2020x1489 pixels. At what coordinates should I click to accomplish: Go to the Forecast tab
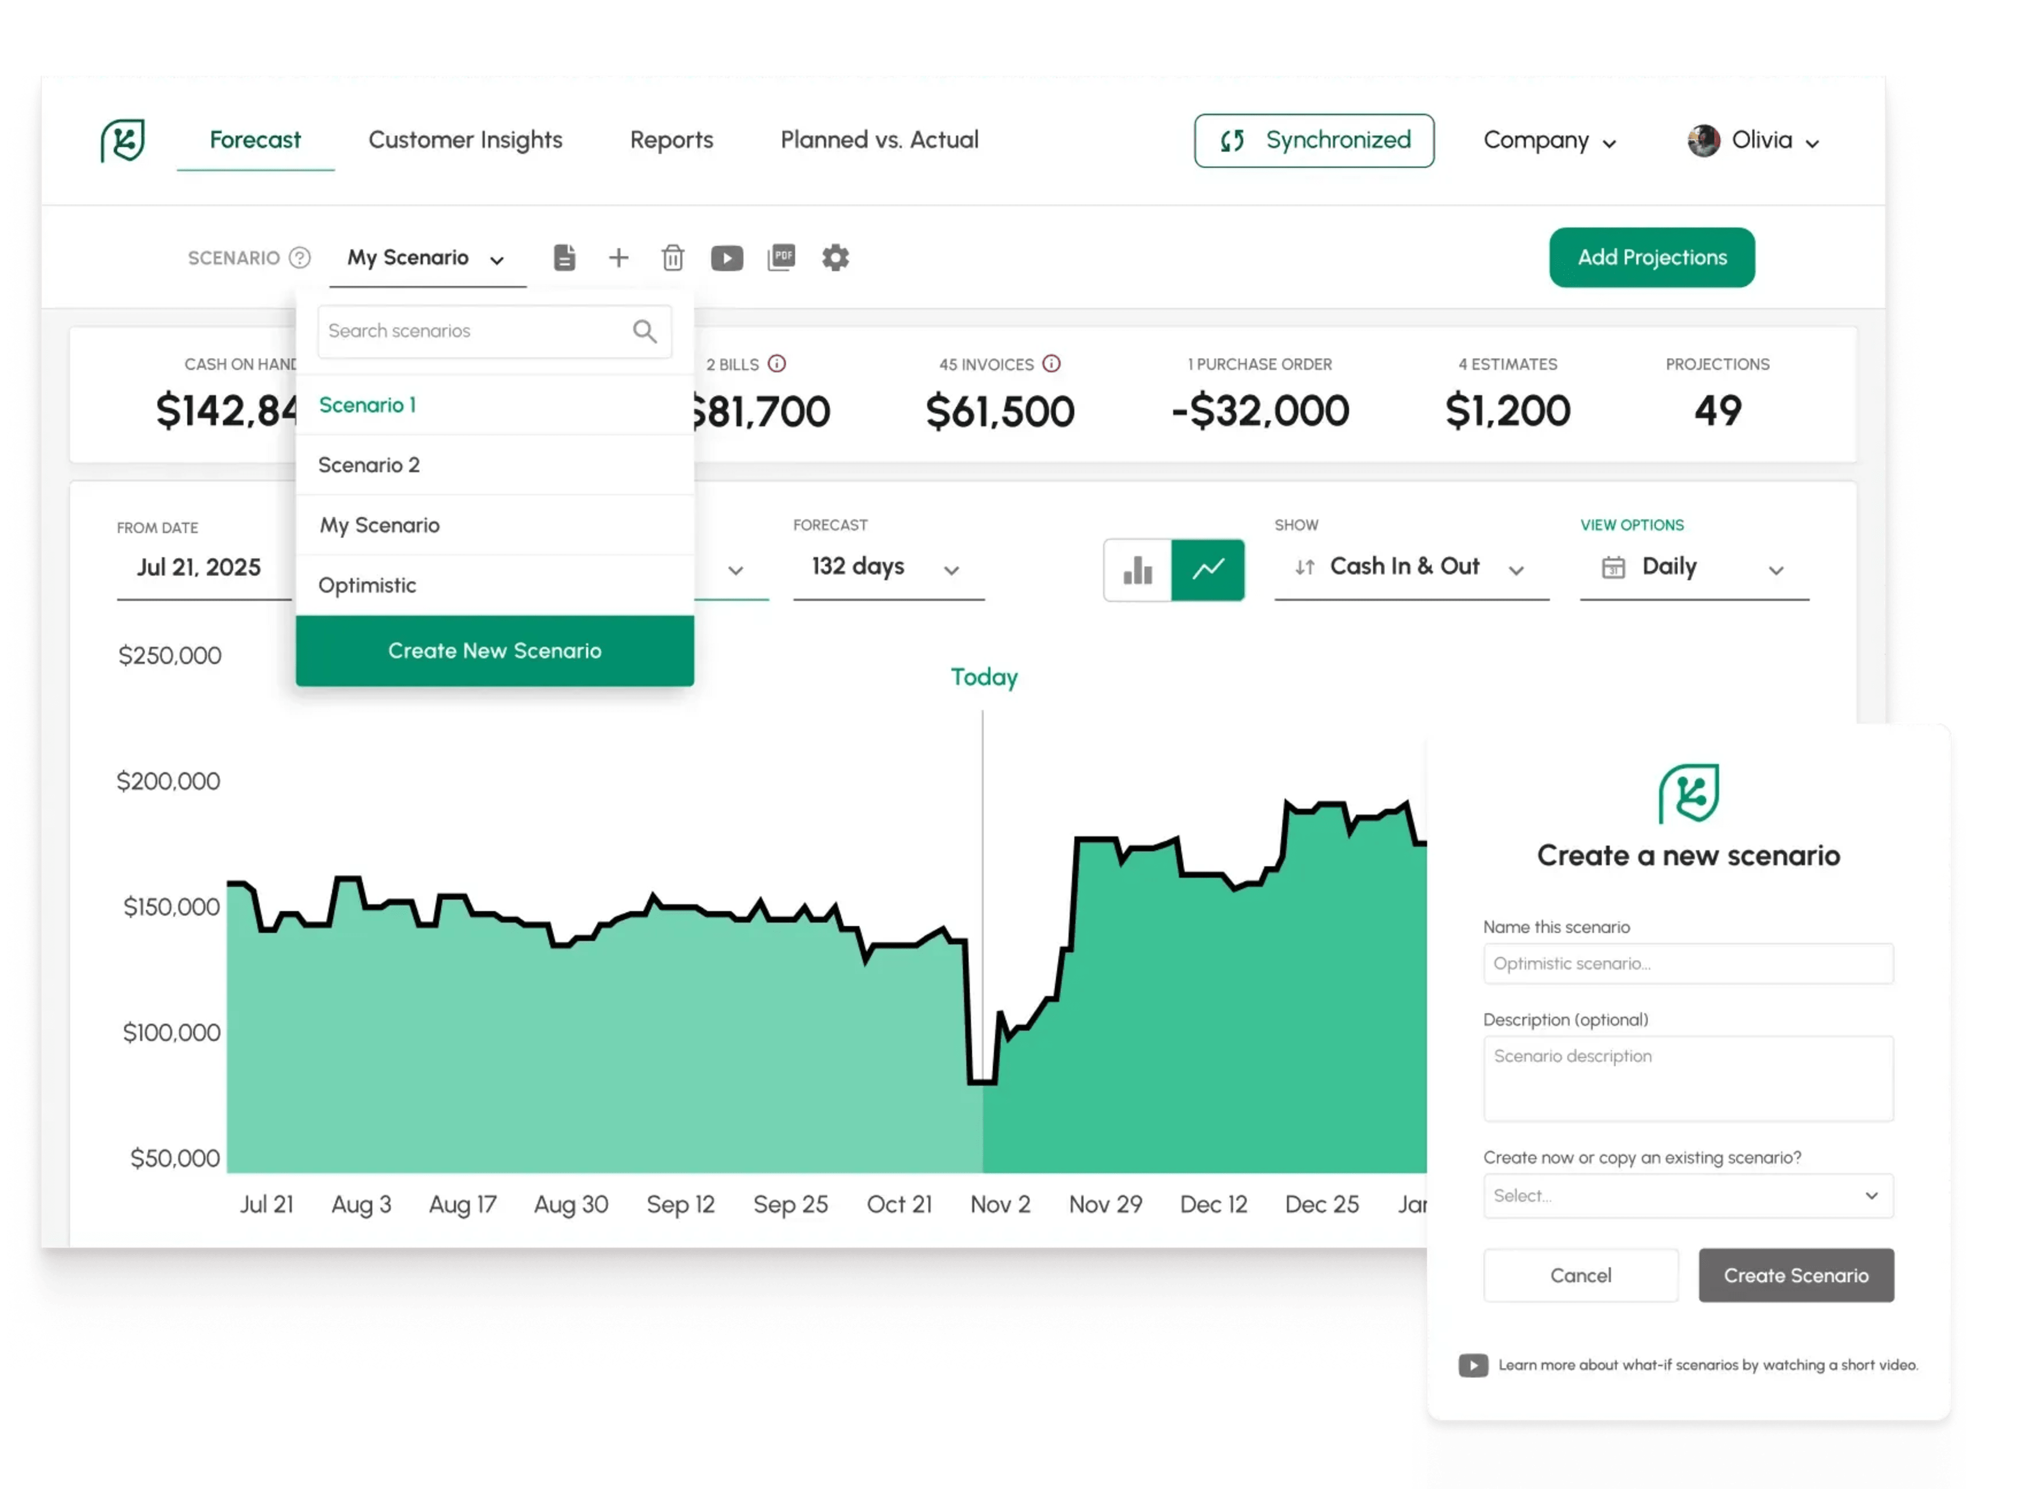point(255,140)
